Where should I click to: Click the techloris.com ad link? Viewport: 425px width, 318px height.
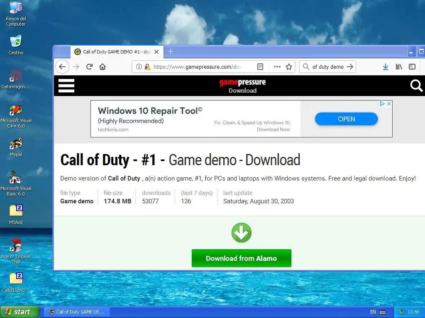coord(113,130)
